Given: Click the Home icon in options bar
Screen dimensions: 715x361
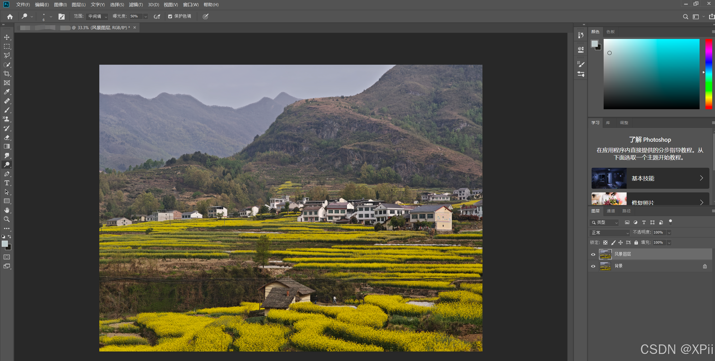Looking at the screenshot, I should pos(10,17).
